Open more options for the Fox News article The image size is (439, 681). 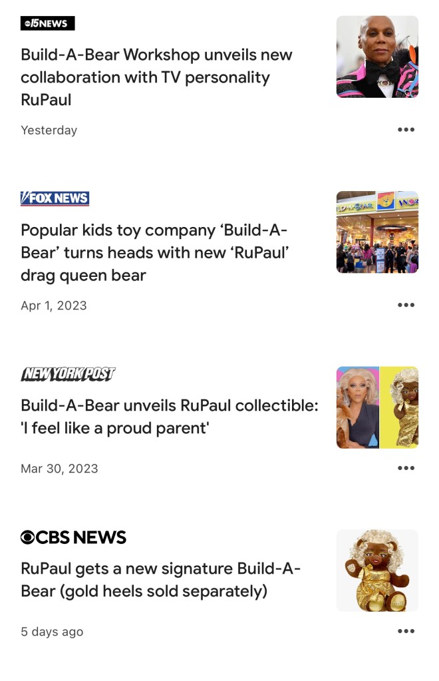(x=406, y=305)
